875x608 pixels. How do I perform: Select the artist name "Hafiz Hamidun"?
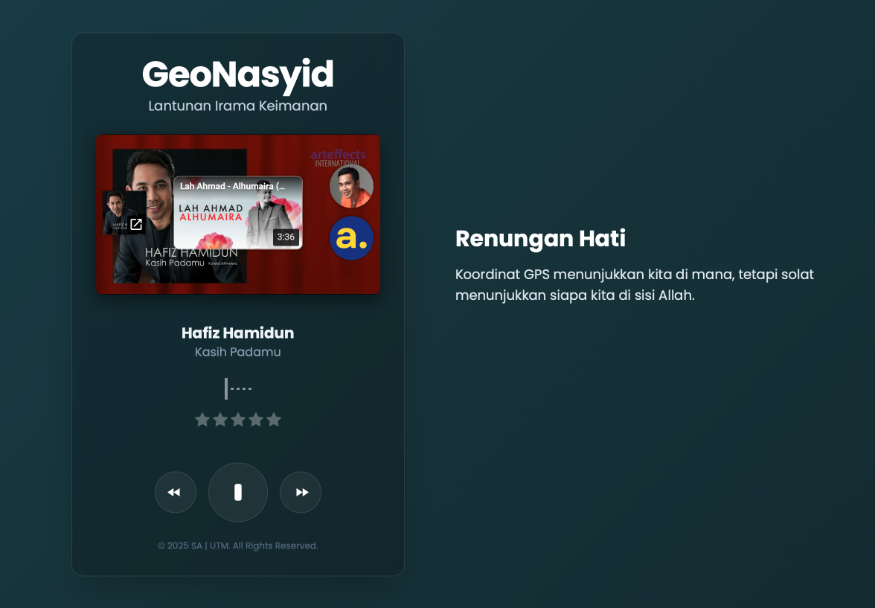coord(238,333)
